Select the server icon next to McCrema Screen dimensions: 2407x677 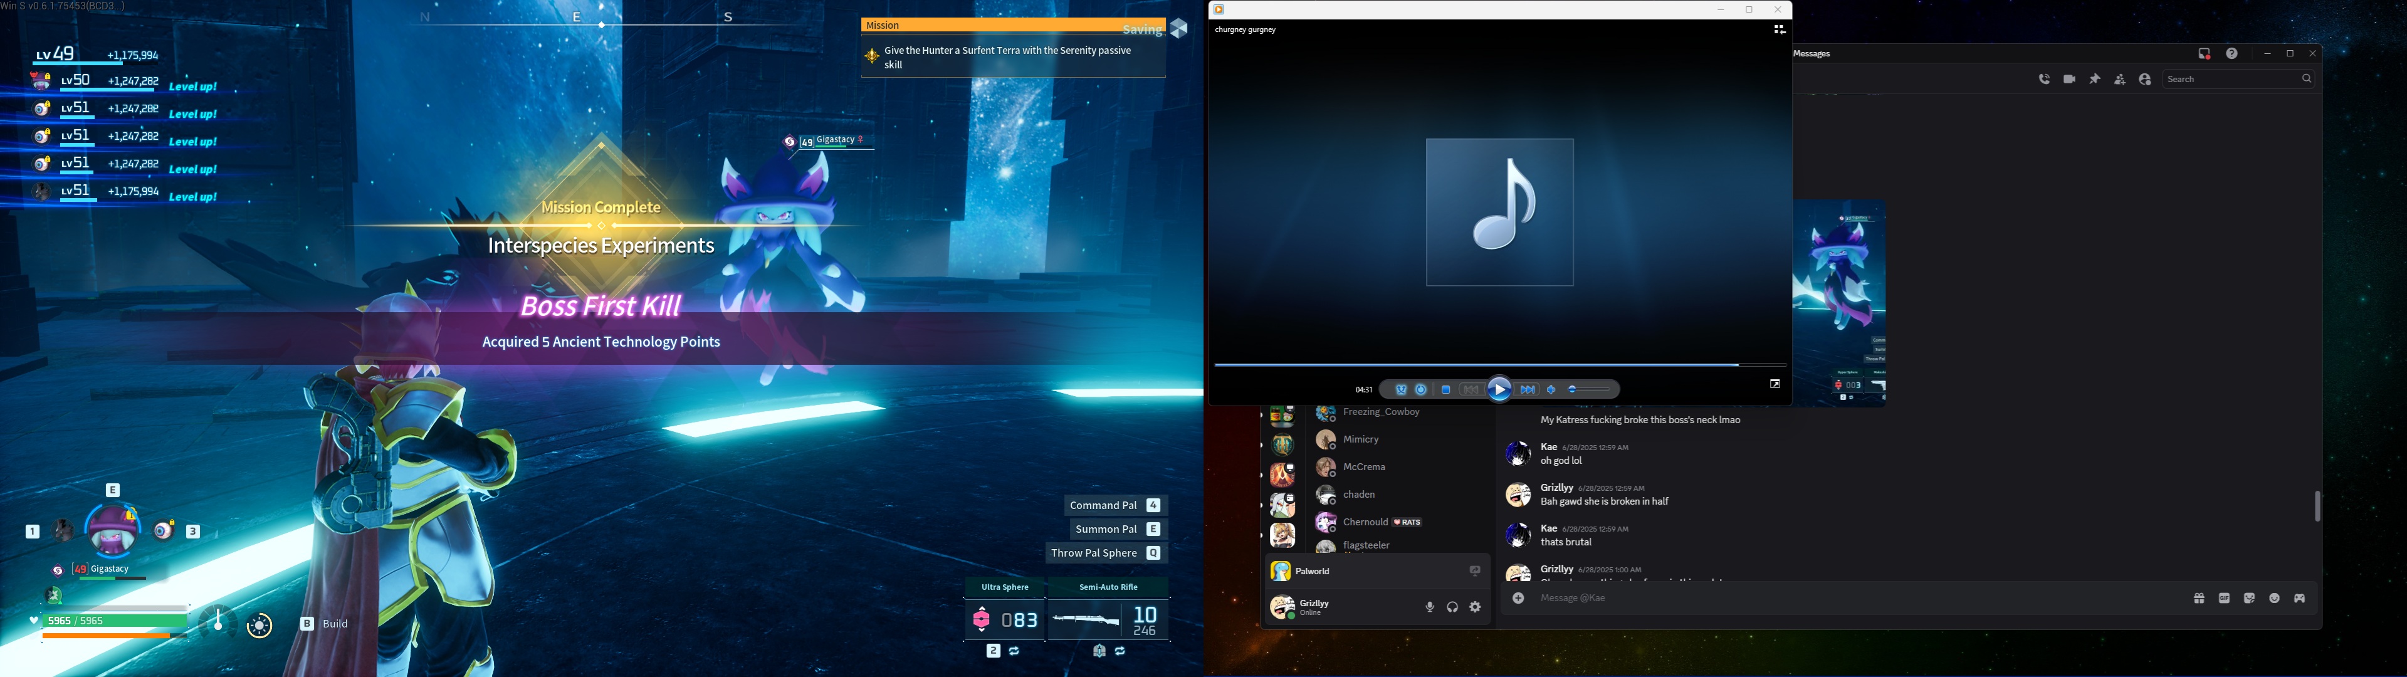tap(1283, 475)
